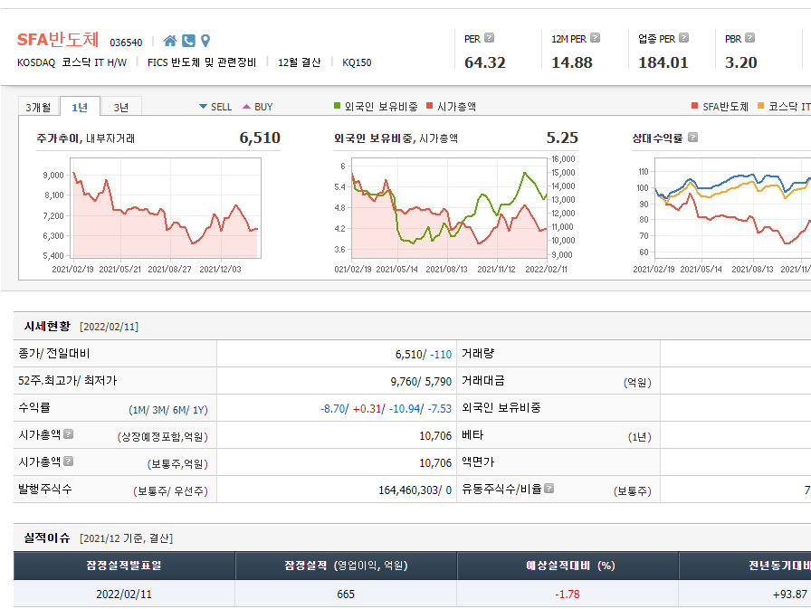This screenshot has width=811, height=609.
Task: Click the phone contact icon
Action: [x=189, y=41]
